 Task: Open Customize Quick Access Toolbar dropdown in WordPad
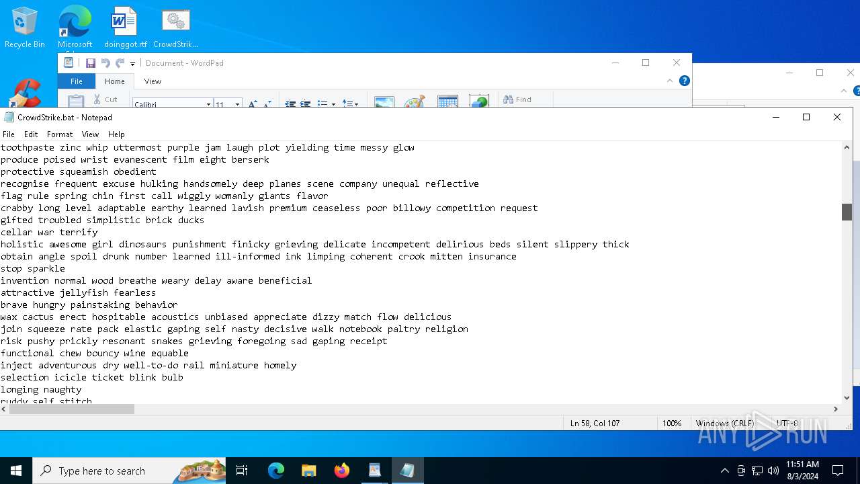[x=132, y=64]
